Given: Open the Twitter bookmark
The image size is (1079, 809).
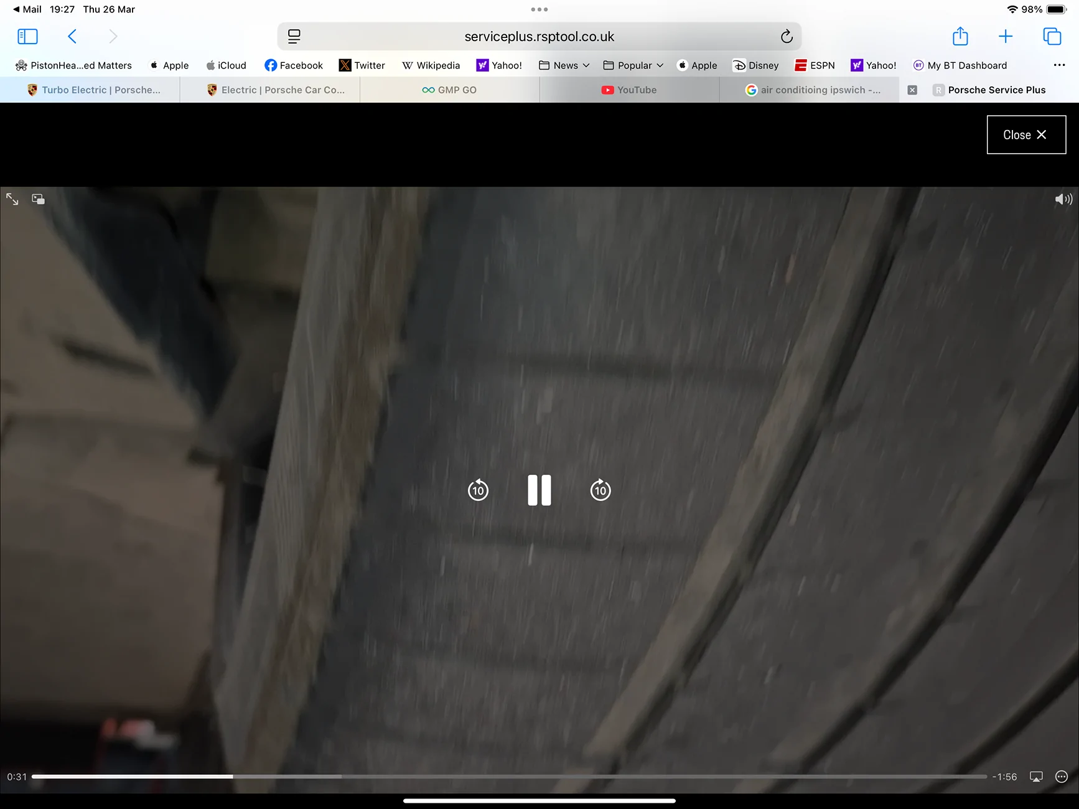Looking at the screenshot, I should click(362, 65).
